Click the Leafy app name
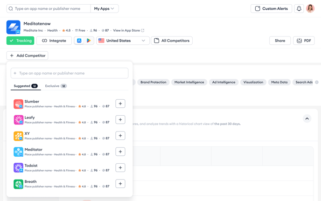 click(29, 118)
